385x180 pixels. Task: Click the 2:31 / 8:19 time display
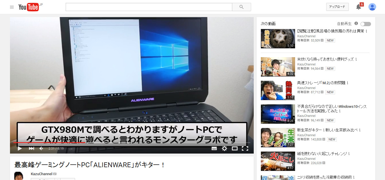[x=56, y=148]
